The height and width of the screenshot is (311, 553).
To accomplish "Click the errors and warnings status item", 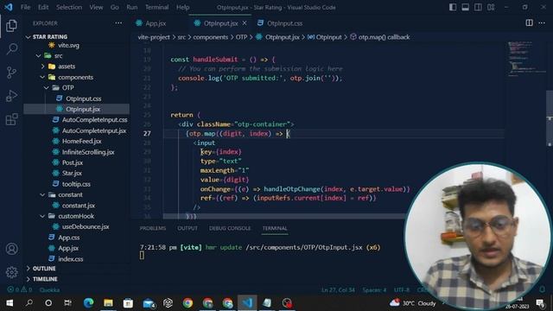I will click(20, 290).
